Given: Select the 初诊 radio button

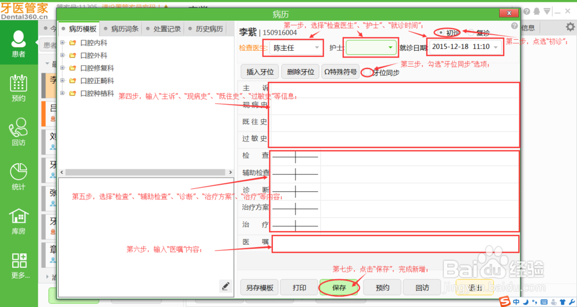Looking at the screenshot, I should (441, 33).
